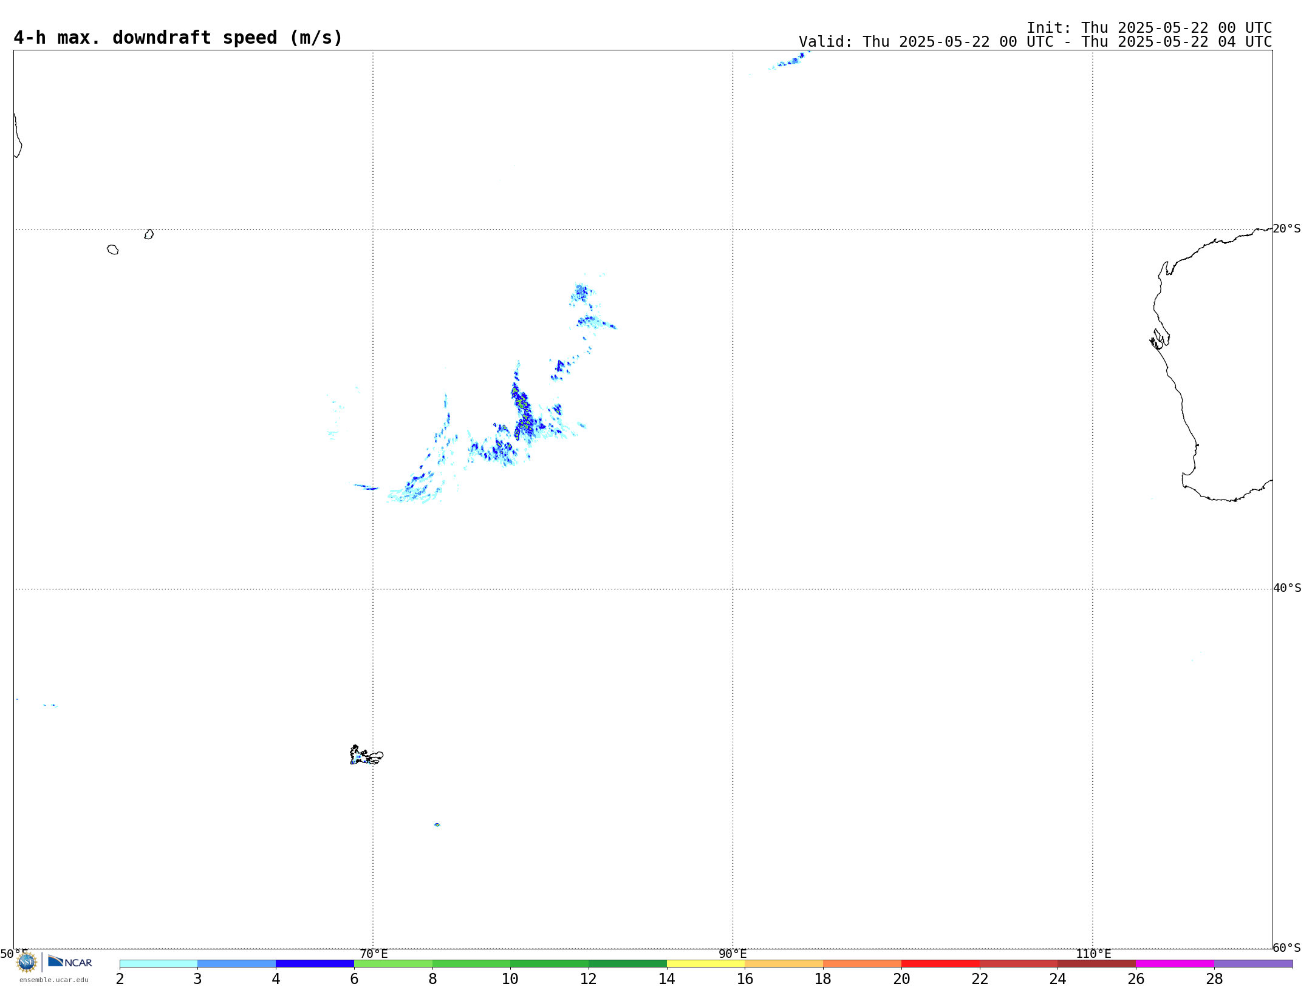This screenshot has height=987, width=1312.
Task: Click the red 20-22 colorbar segment
Action: (940, 963)
